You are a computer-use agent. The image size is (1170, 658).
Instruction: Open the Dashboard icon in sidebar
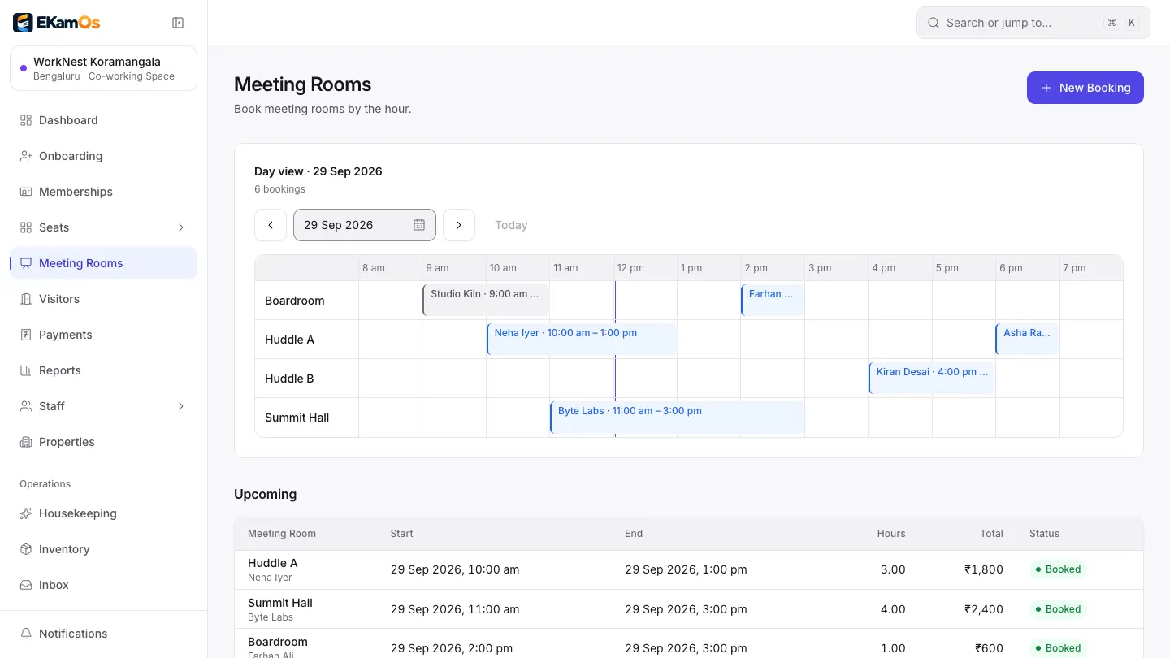click(26, 120)
